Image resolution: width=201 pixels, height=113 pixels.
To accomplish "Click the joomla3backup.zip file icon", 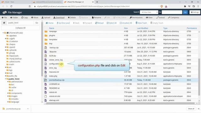I will click(x=46, y=80).
